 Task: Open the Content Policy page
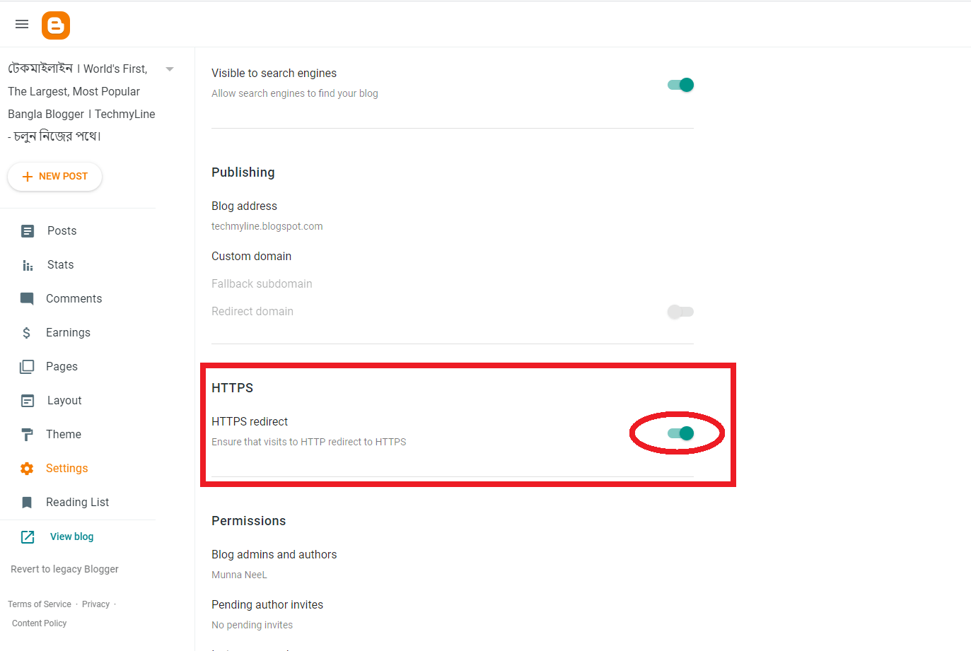click(x=38, y=623)
